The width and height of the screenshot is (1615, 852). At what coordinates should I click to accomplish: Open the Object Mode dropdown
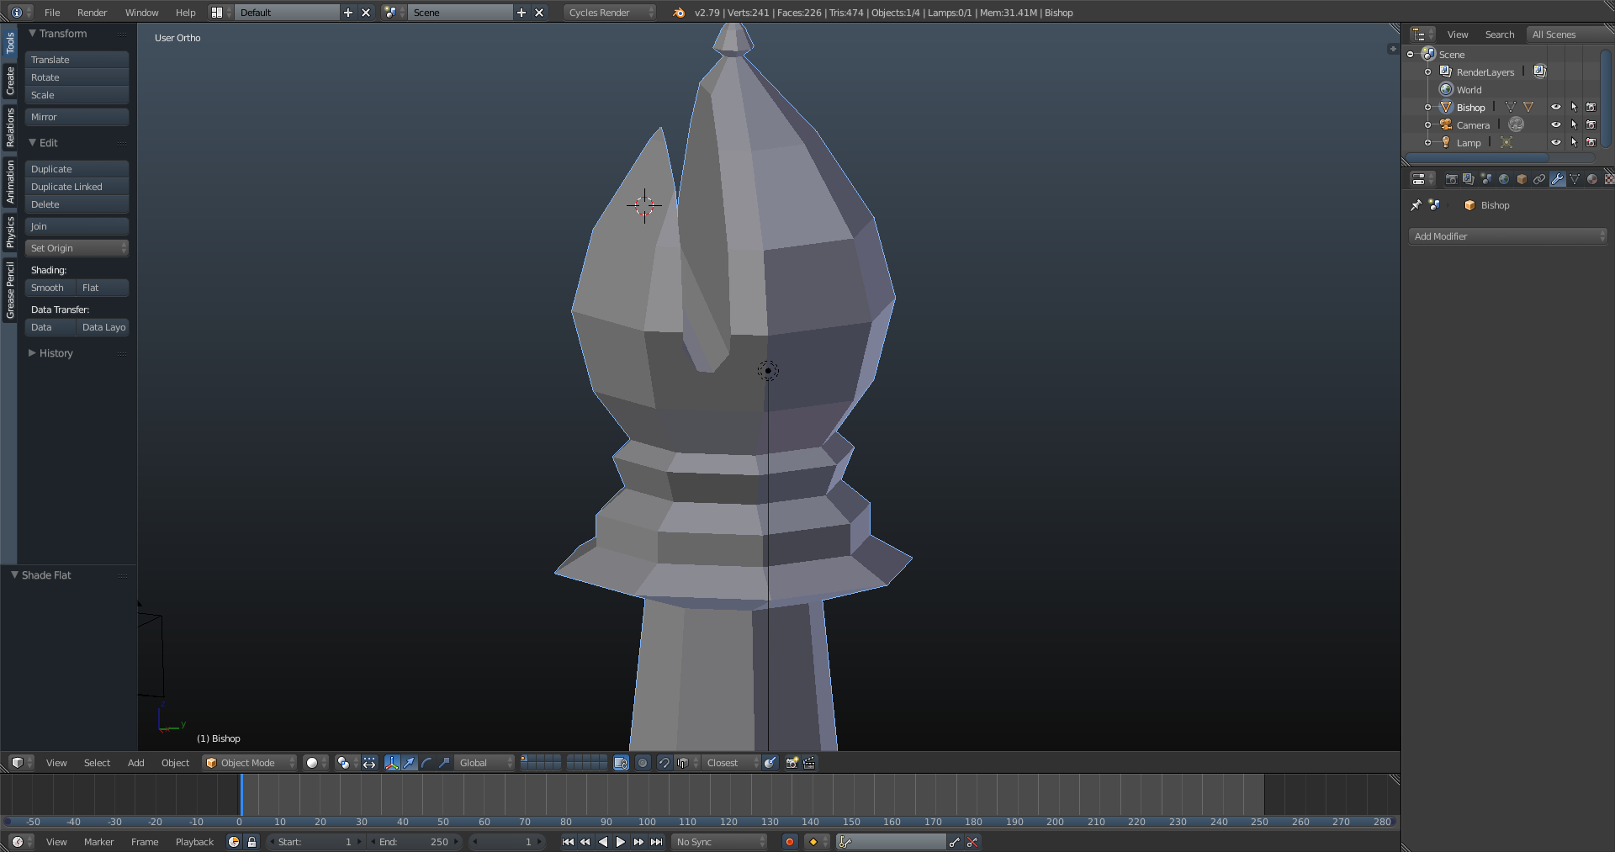(250, 763)
